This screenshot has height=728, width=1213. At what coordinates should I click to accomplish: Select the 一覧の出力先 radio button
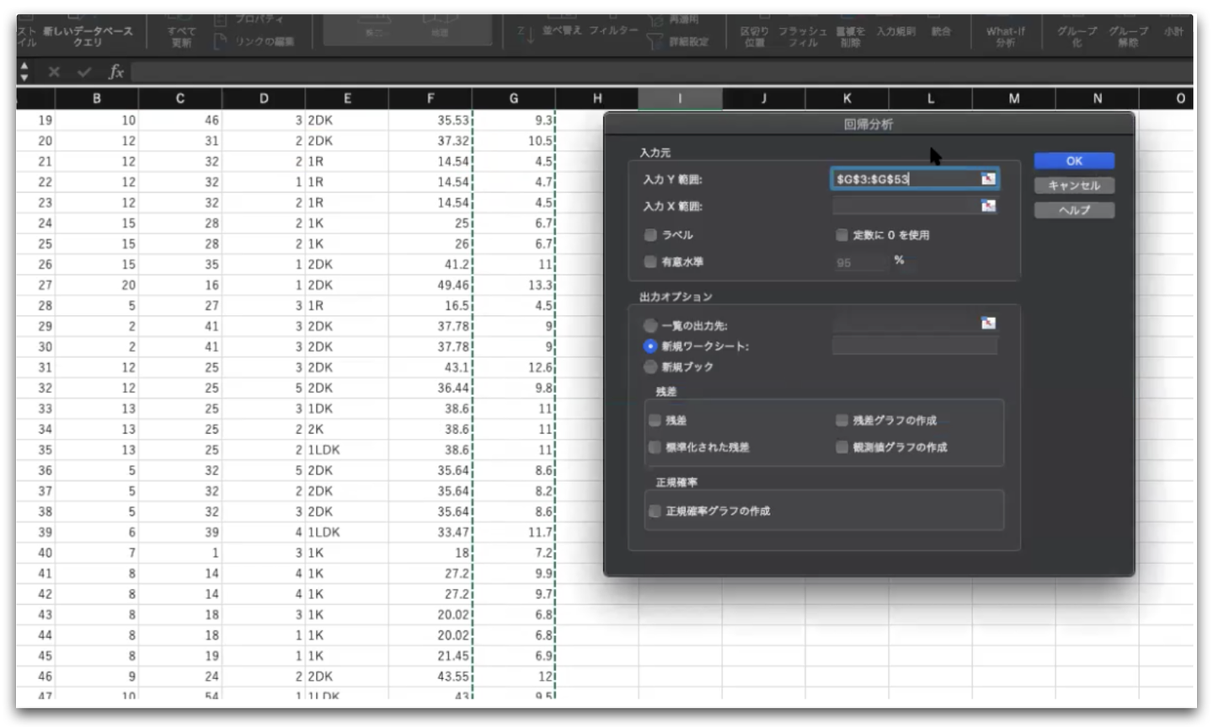click(x=650, y=325)
